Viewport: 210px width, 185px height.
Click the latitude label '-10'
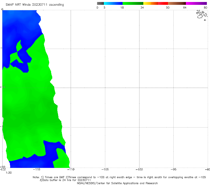point(3,87)
